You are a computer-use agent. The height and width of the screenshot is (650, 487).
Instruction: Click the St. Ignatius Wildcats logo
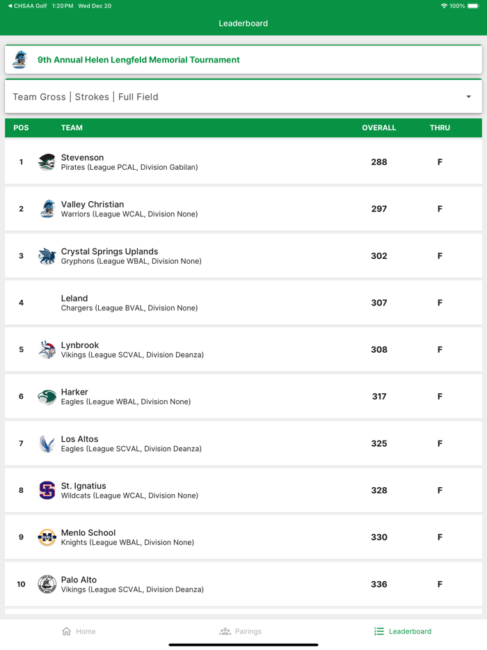point(47,490)
